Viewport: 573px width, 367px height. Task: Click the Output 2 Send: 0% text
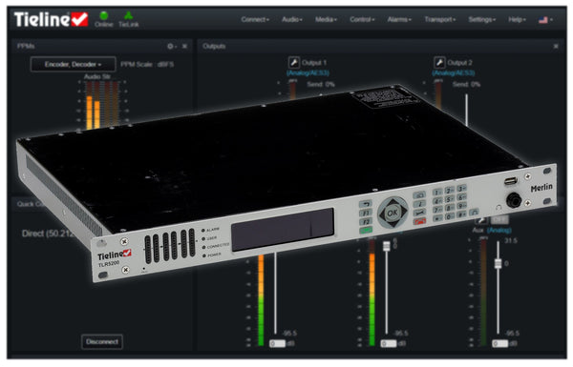[x=466, y=84]
